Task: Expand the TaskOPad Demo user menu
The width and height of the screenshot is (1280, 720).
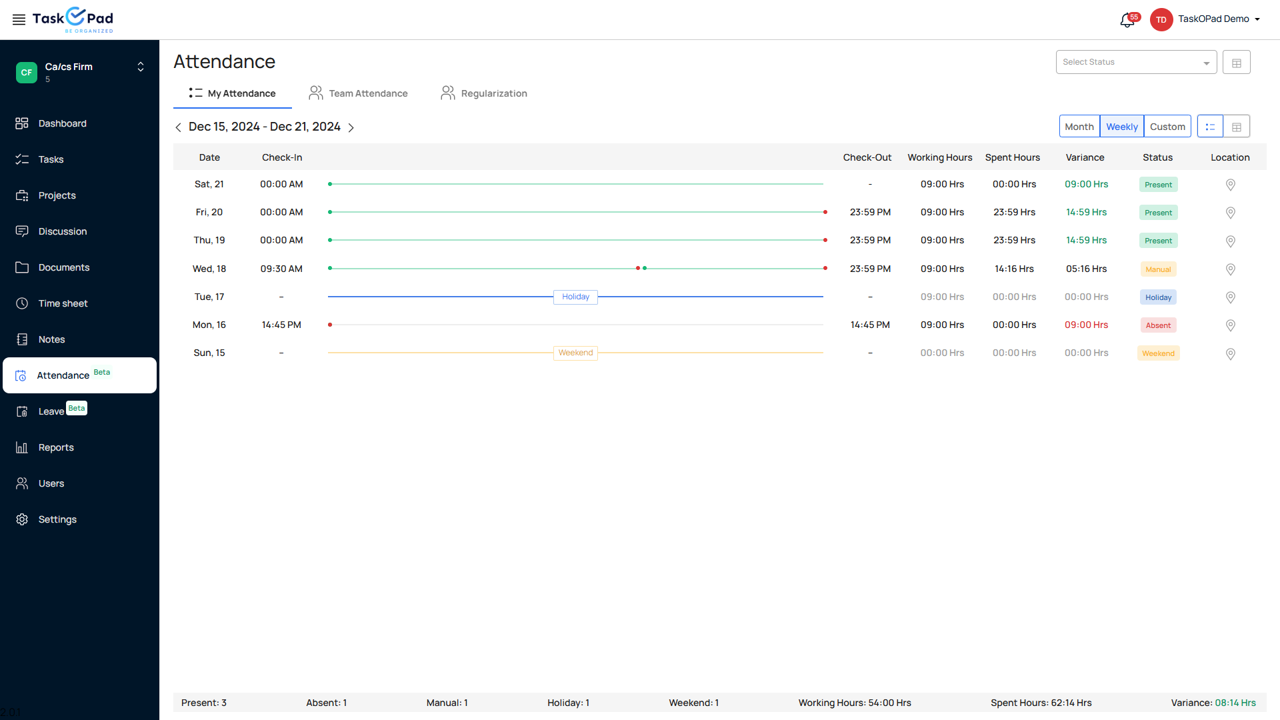Action: [1218, 19]
